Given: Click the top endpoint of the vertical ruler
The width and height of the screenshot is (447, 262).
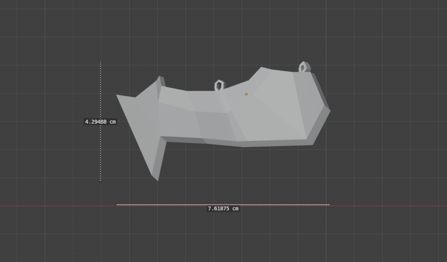Looking at the screenshot, I should pos(100,61).
